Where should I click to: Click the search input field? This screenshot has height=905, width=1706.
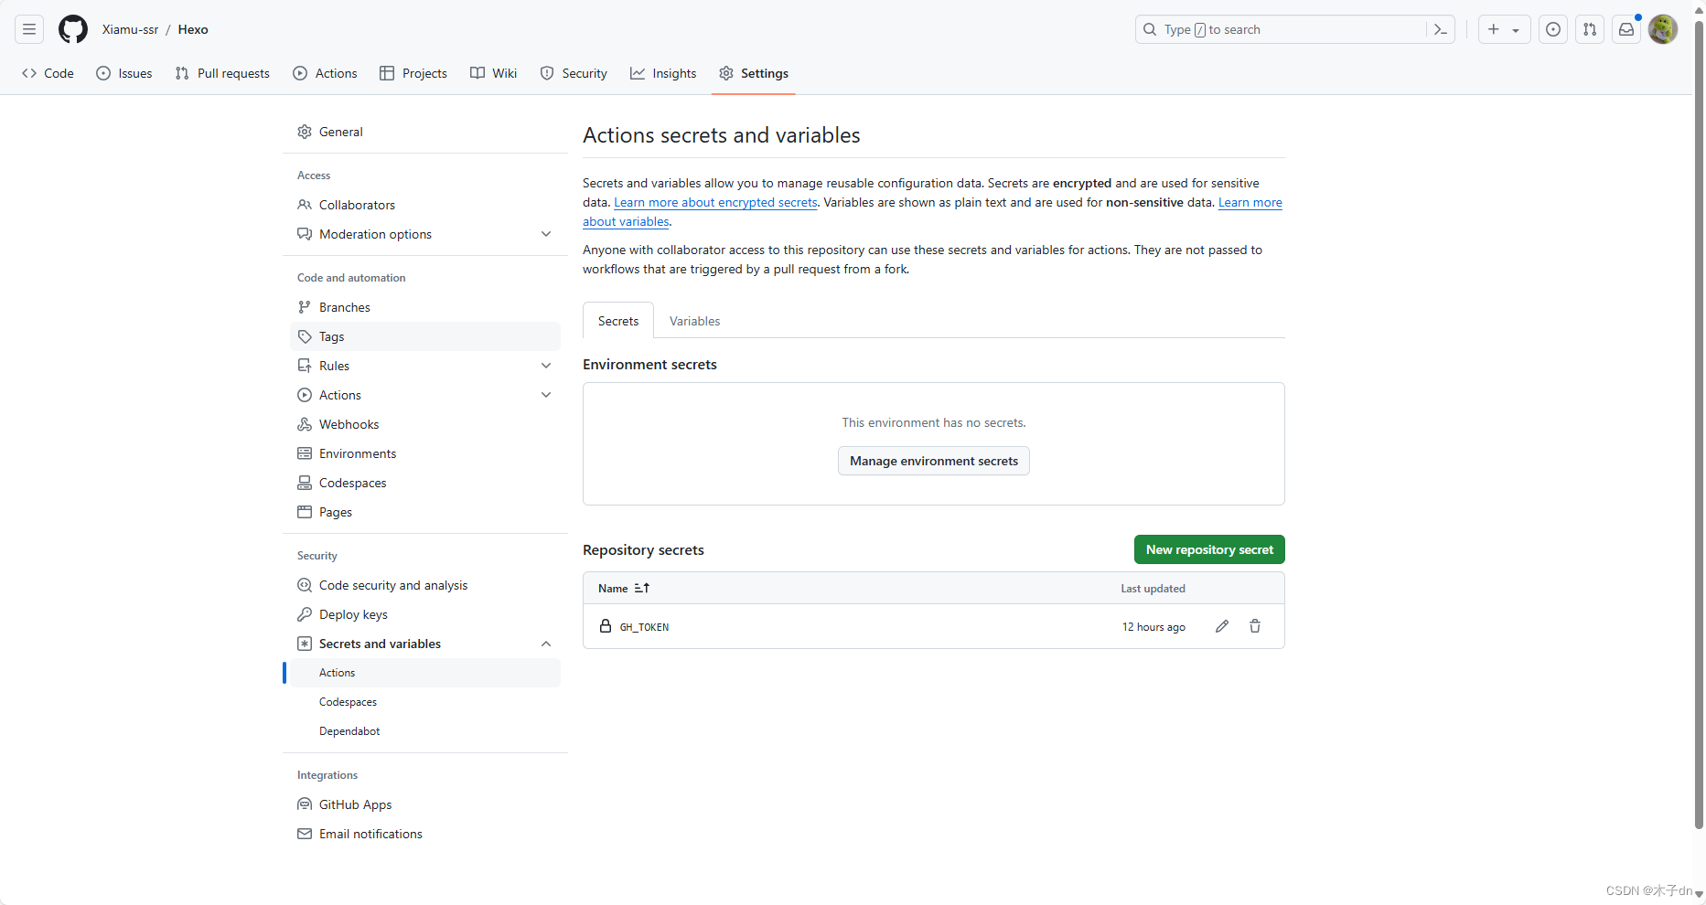pos(1281,29)
